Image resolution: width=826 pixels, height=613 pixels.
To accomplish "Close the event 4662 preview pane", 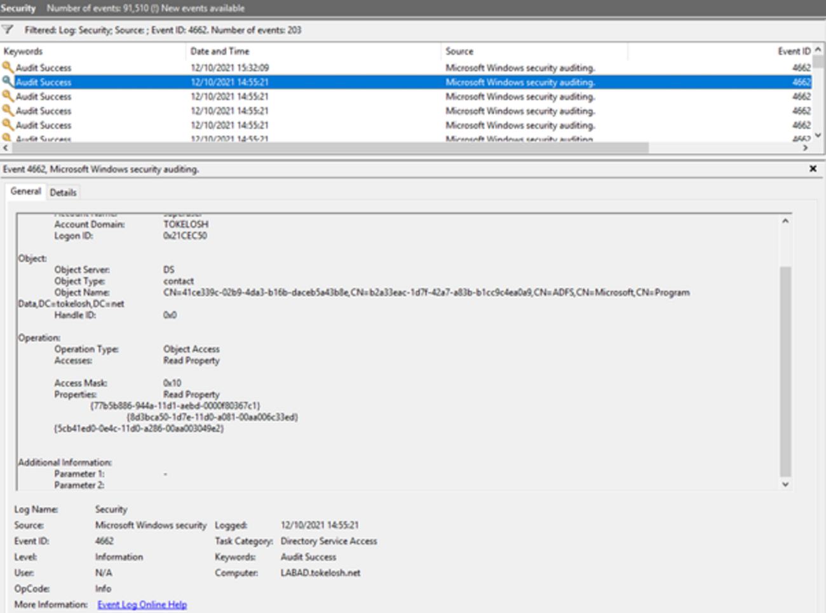I will pos(813,169).
